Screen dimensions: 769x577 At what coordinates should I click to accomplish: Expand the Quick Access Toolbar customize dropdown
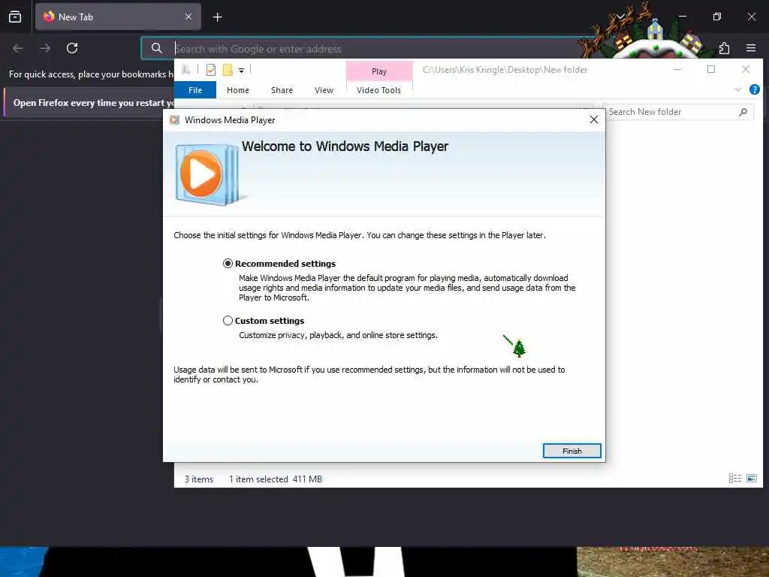coord(241,71)
